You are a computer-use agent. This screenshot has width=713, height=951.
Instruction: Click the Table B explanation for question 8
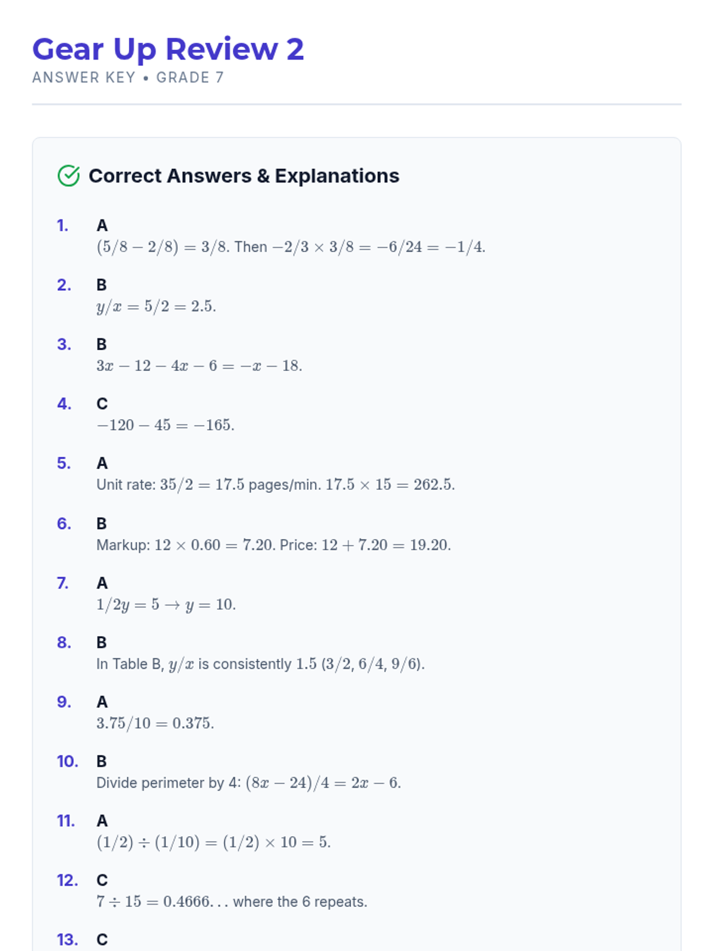(261, 665)
